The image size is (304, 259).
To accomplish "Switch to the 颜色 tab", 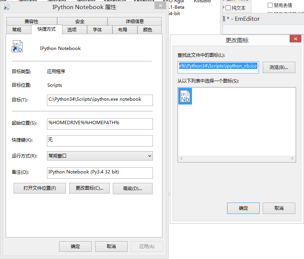I will point(149,30).
